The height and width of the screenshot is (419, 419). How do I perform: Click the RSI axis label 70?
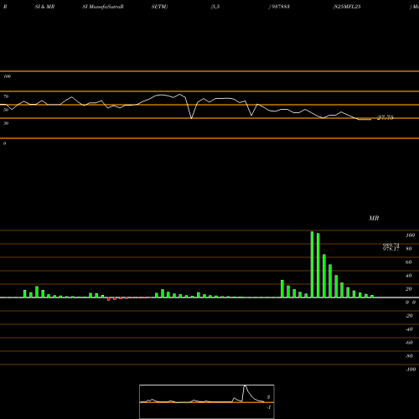coord(6,96)
